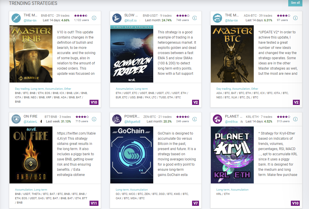Click V7 version badge on GoChain card
The width and height of the screenshot is (309, 209).
[x=196, y=203]
